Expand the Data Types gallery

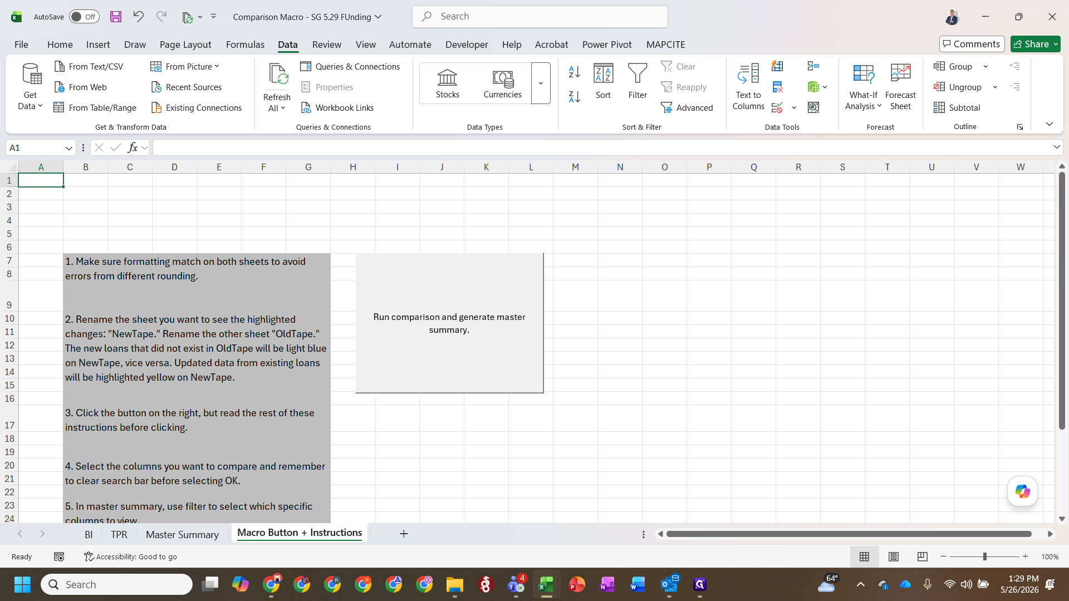(541, 83)
